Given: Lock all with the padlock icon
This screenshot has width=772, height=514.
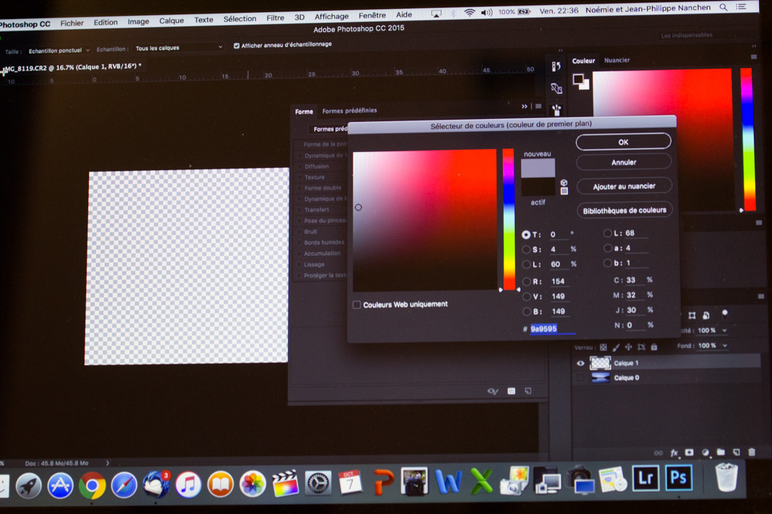Looking at the screenshot, I should (x=654, y=347).
